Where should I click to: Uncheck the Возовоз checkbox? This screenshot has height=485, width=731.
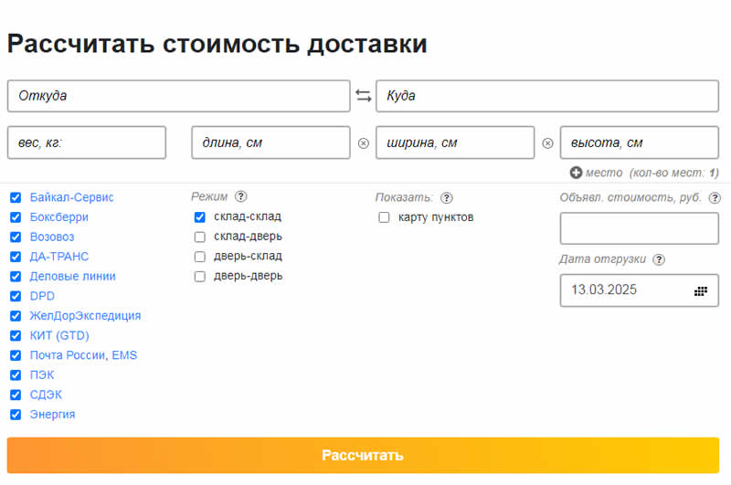pos(16,237)
